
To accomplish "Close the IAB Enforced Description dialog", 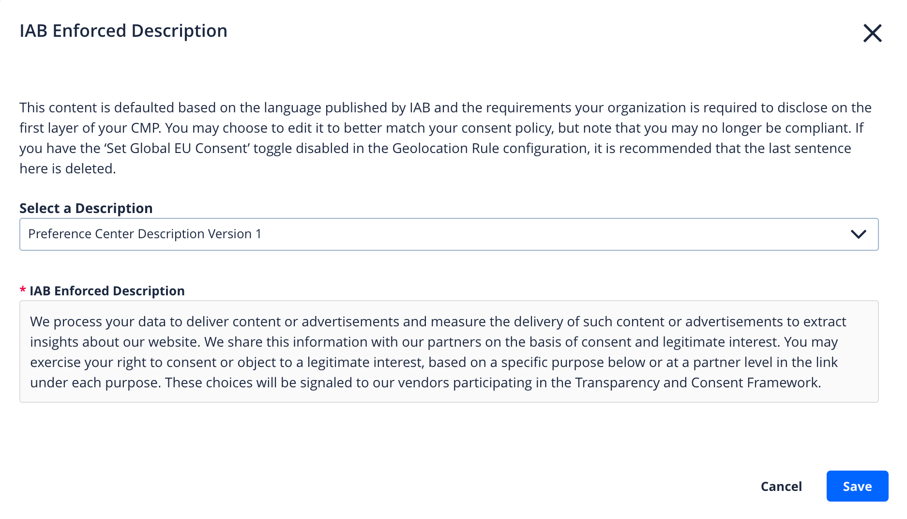I will pyautogui.click(x=873, y=33).
